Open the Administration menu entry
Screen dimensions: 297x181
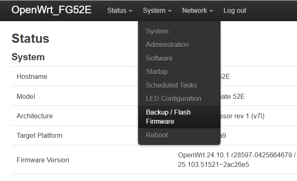click(167, 44)
